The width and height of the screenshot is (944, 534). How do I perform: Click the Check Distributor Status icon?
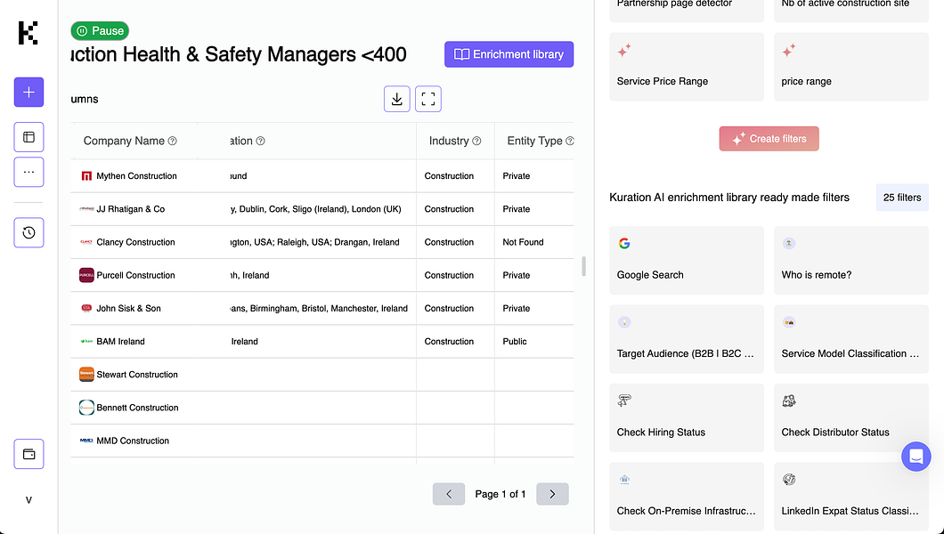coord(789,400)
